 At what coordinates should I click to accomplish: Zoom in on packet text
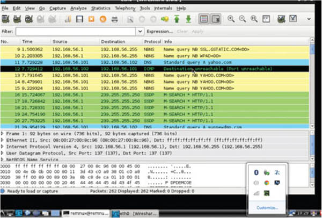pos(231,19)
